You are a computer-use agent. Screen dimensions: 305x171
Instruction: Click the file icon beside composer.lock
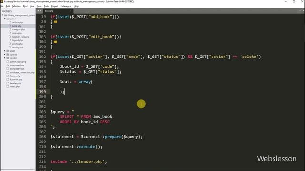tap(8, 69)
